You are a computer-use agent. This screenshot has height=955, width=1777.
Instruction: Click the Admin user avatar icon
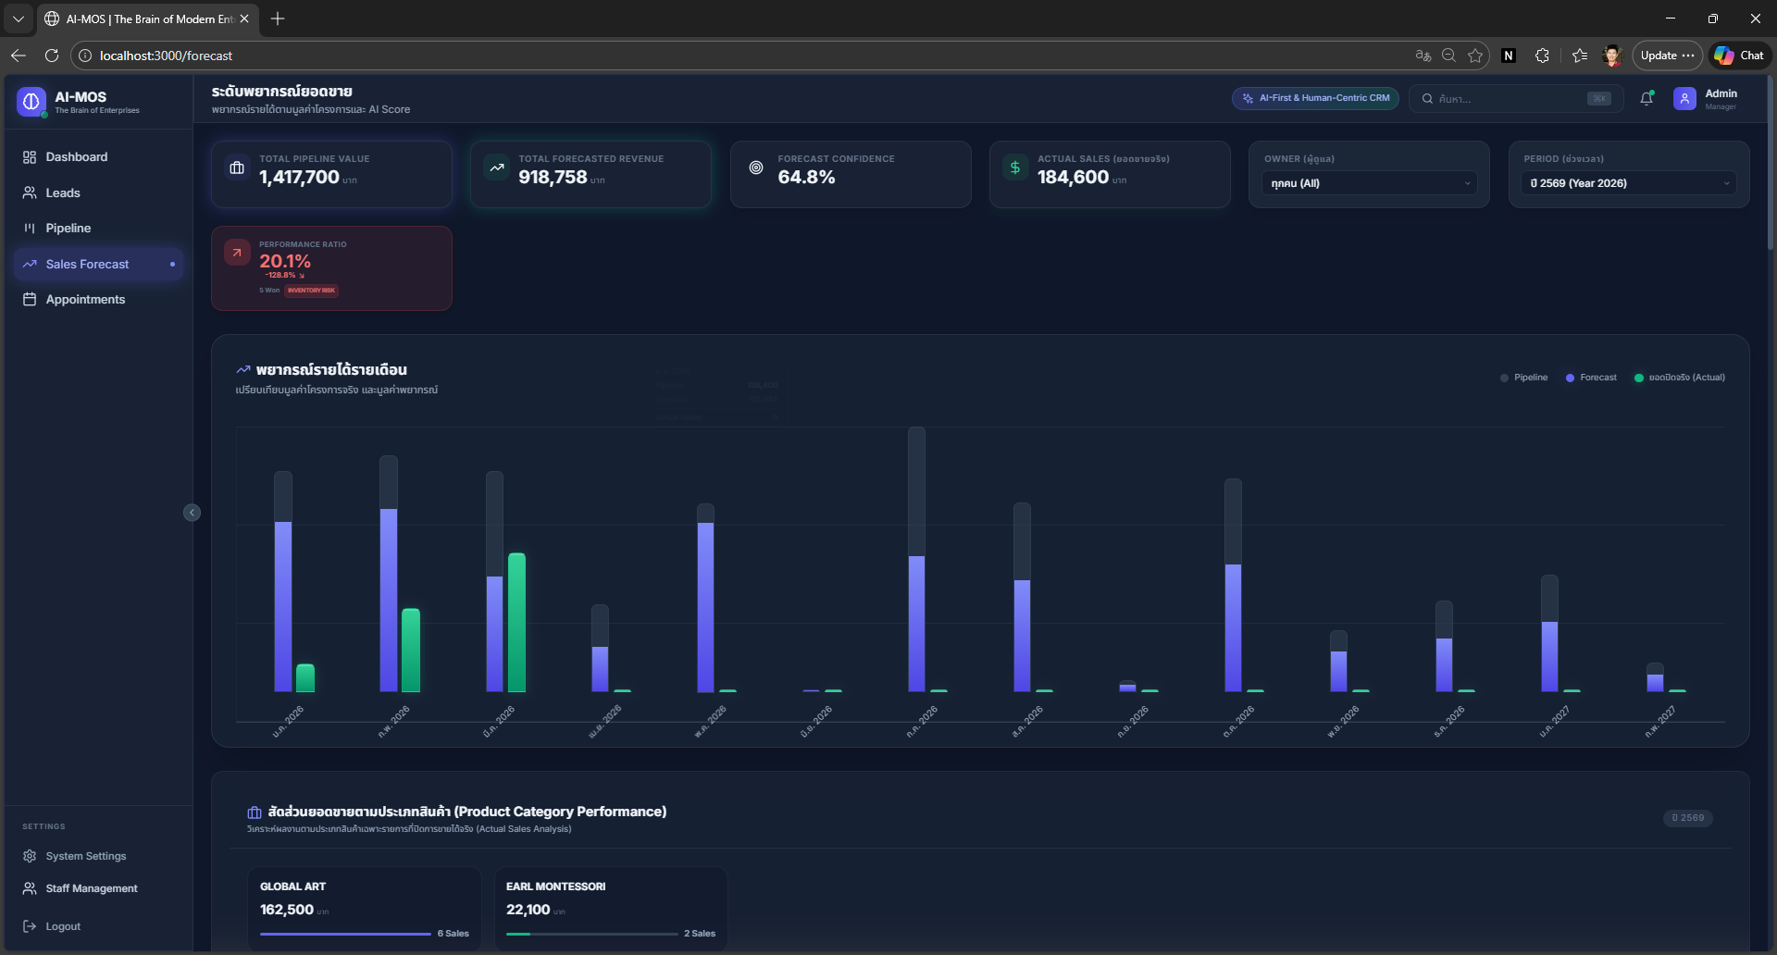1684,99
